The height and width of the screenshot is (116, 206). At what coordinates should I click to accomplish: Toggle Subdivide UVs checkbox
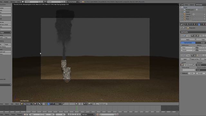point(197,48)
